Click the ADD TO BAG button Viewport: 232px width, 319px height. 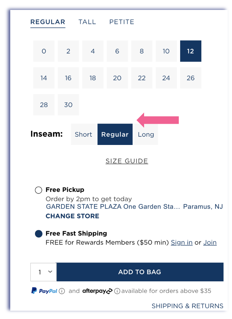click(140, 272)
